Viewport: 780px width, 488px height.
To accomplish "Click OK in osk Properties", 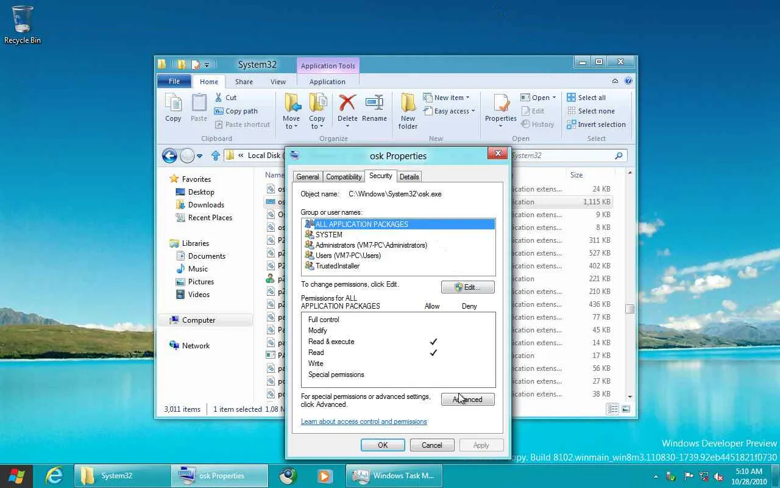I will tap(383, 445).
